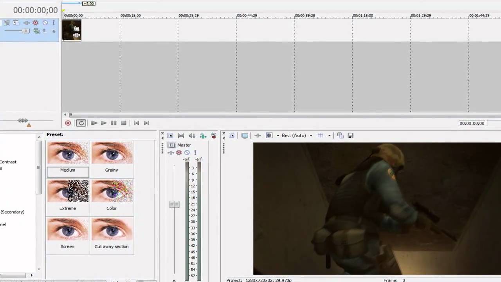
Task: Open Master bus automation settings gear
Action: 179,153
